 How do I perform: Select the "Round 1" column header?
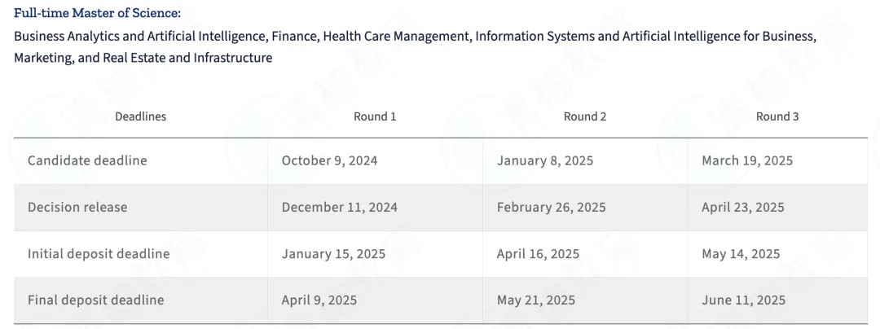(375, 116)
